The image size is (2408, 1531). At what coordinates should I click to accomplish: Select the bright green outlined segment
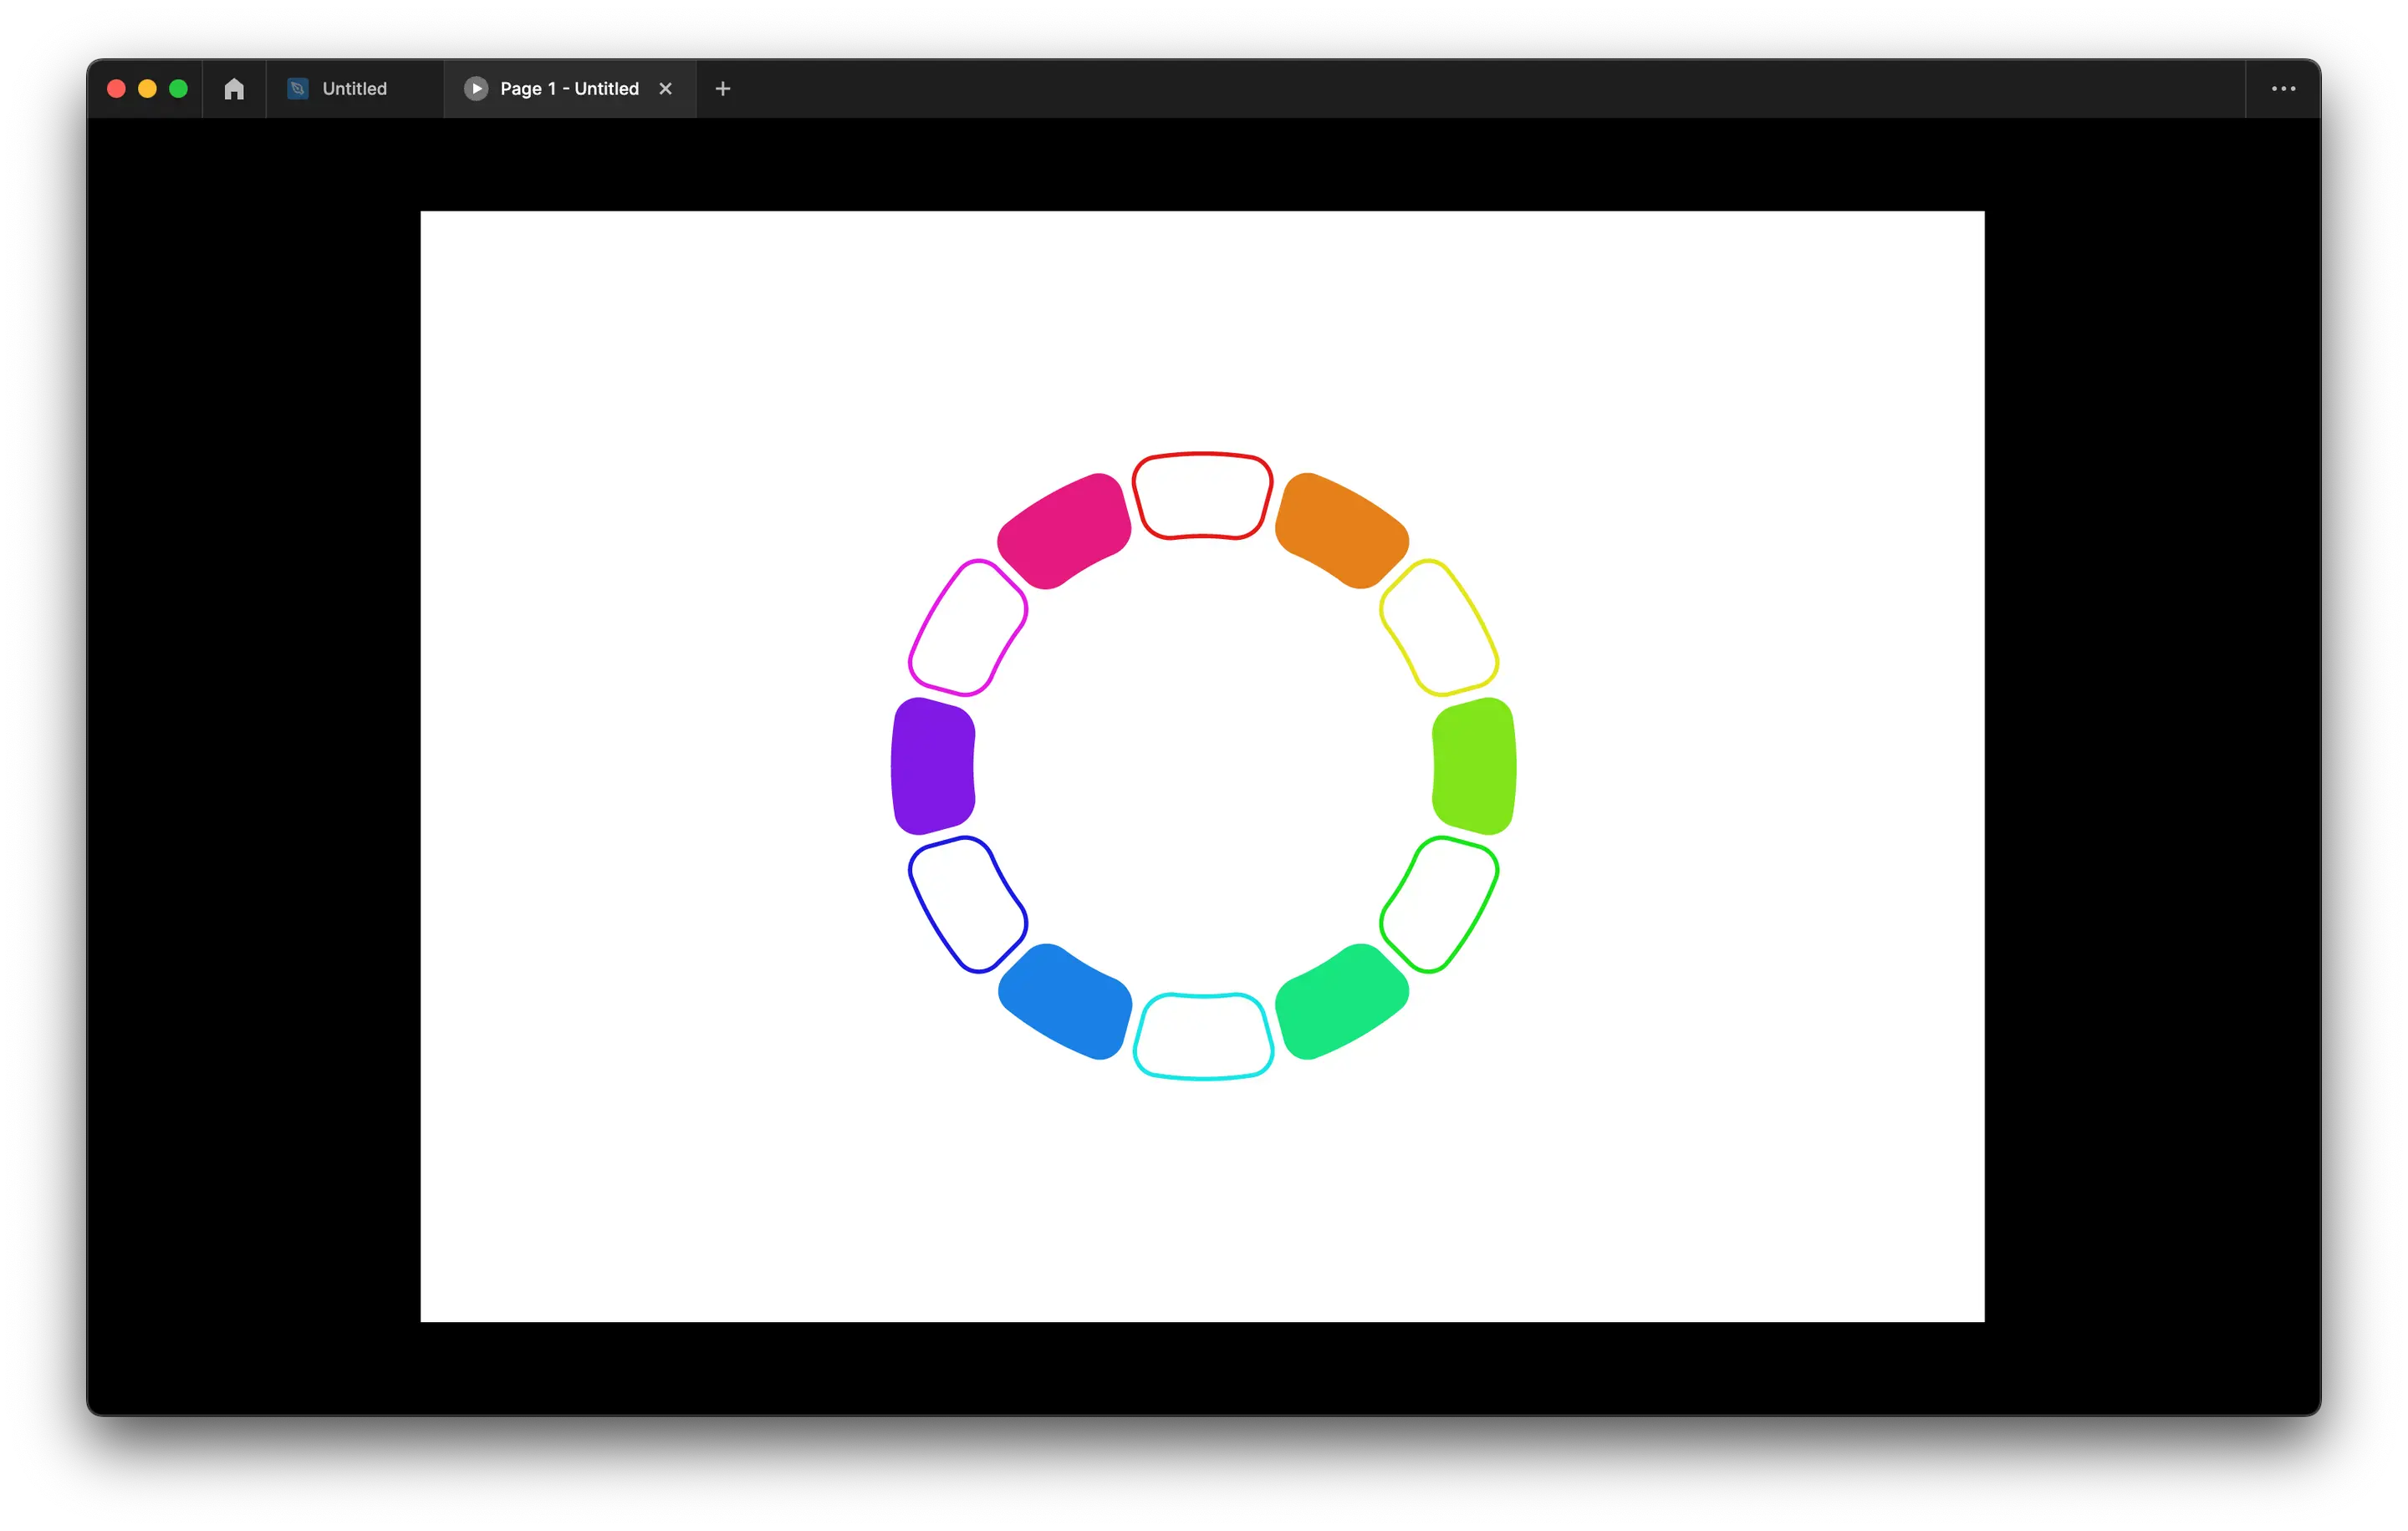tap(1439, 903)
